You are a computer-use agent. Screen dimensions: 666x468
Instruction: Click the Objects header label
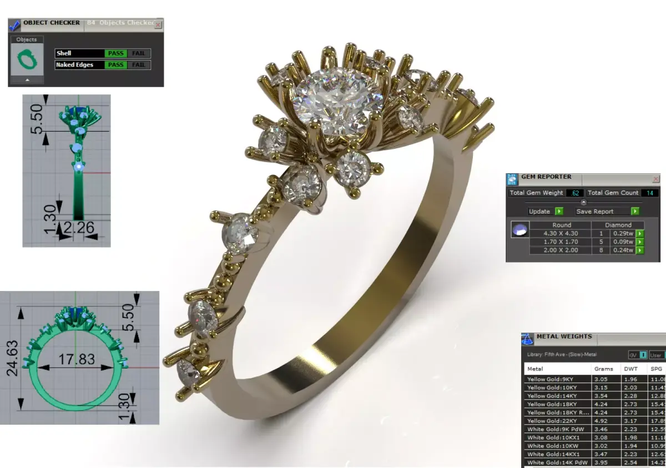click(26, 39)
